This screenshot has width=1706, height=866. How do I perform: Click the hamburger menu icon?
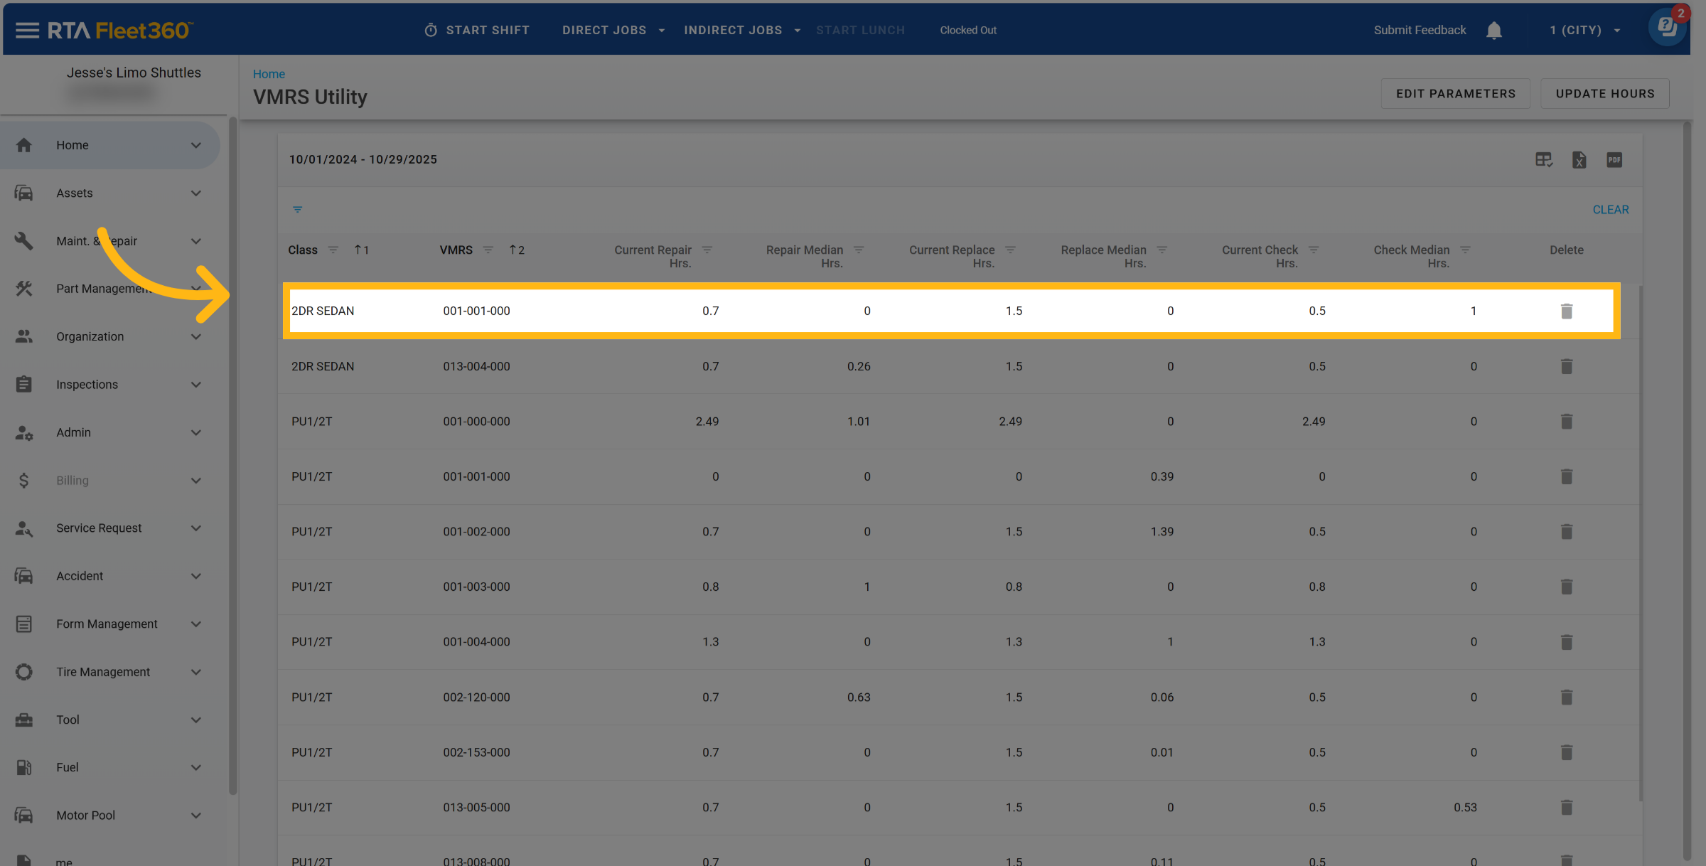coord(27,30)
